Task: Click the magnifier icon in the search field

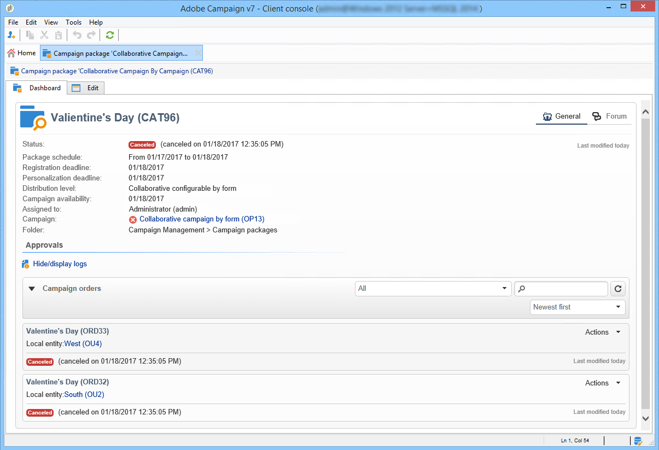Action: (x=522, y=289)
